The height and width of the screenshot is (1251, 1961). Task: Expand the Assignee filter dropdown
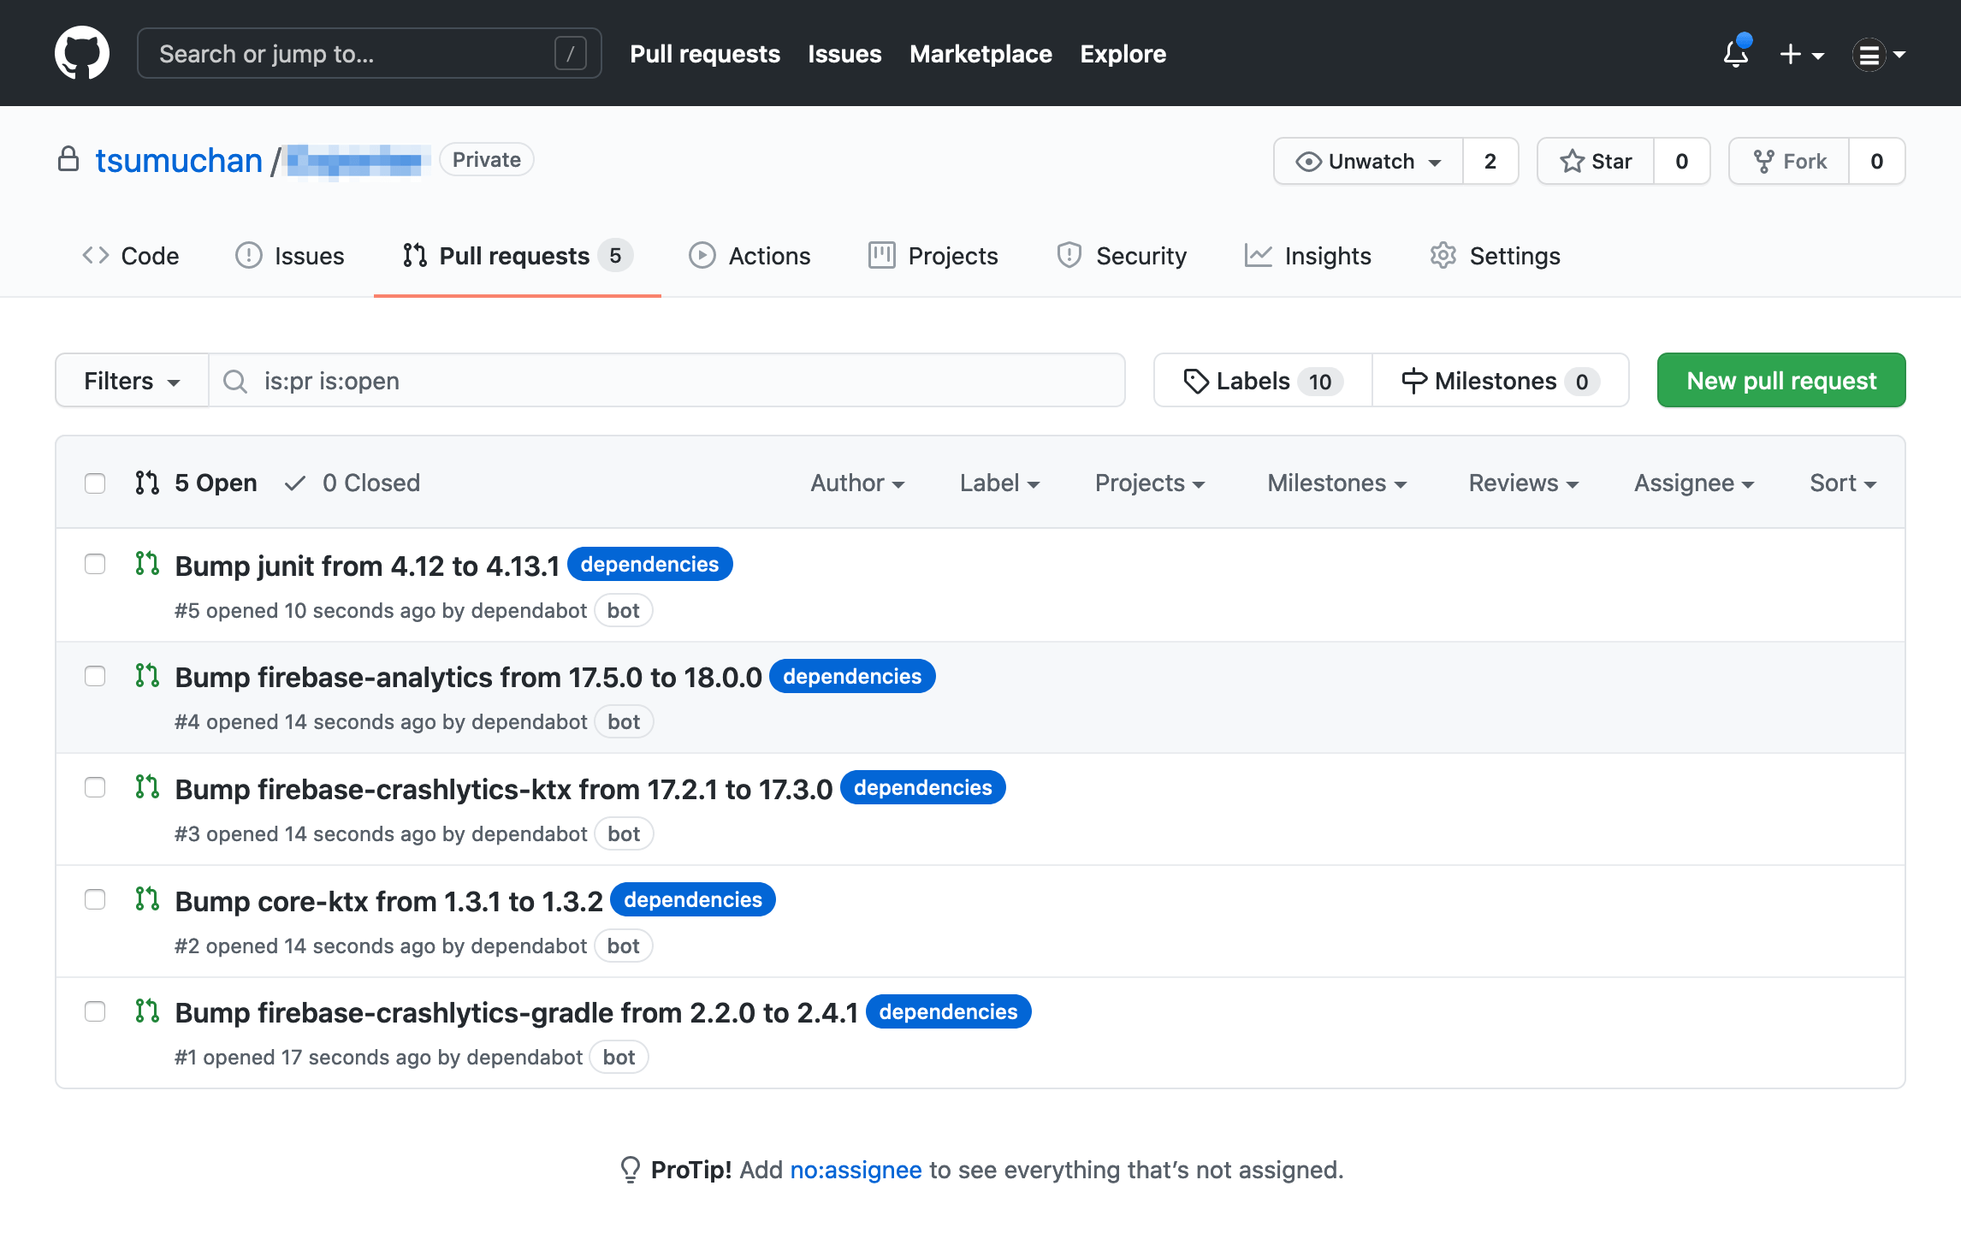click(1694, 483)
